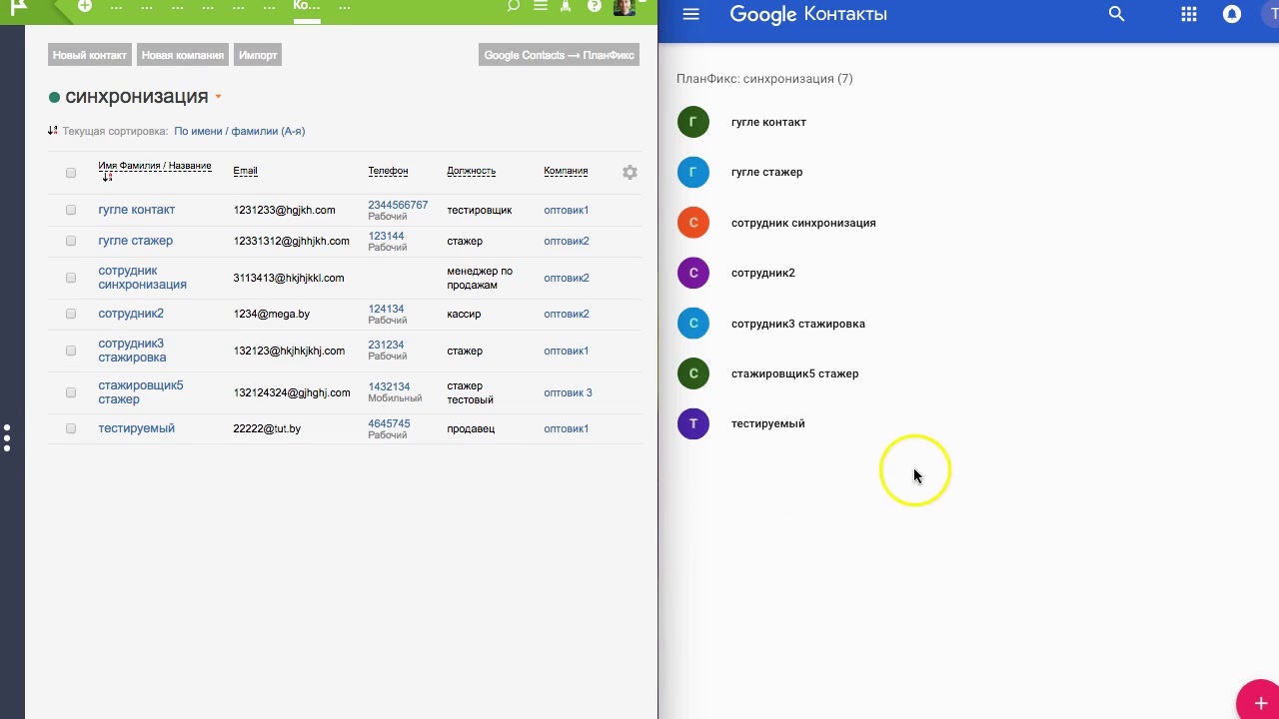
Task: Open company оптовик 3 link
Action: pyautogui.click(x=568, y=392)
